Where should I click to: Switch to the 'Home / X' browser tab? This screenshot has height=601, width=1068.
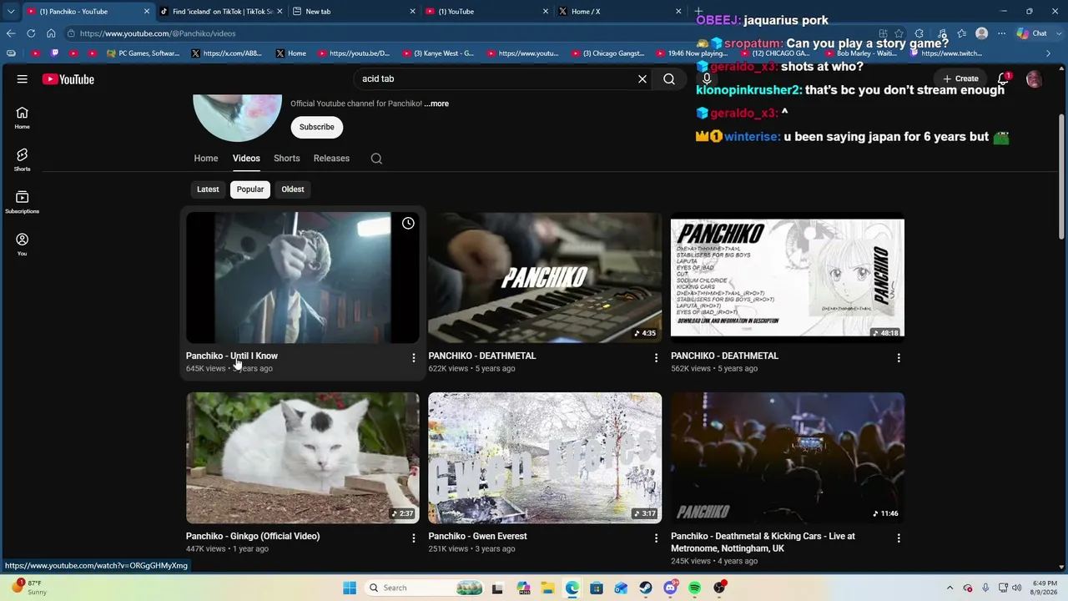pyautogui.click(x=620, y=12)
